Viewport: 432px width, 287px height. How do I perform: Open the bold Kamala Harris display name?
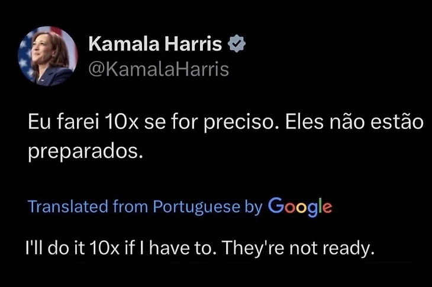[x=155, y=44]
